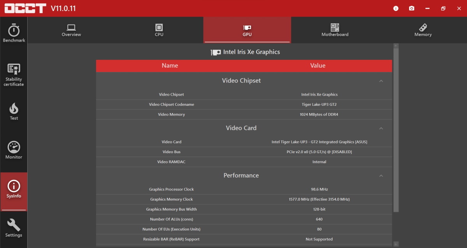Viewport: 467px width, 248px height.
Task: Open the Memory tab
Action: tap(423, 30)
